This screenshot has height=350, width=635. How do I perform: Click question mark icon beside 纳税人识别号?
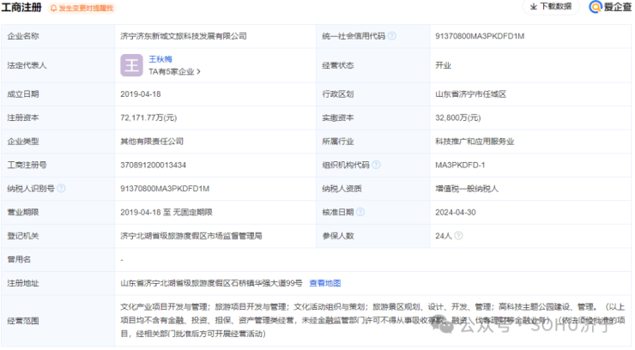[x=61, y=188]
